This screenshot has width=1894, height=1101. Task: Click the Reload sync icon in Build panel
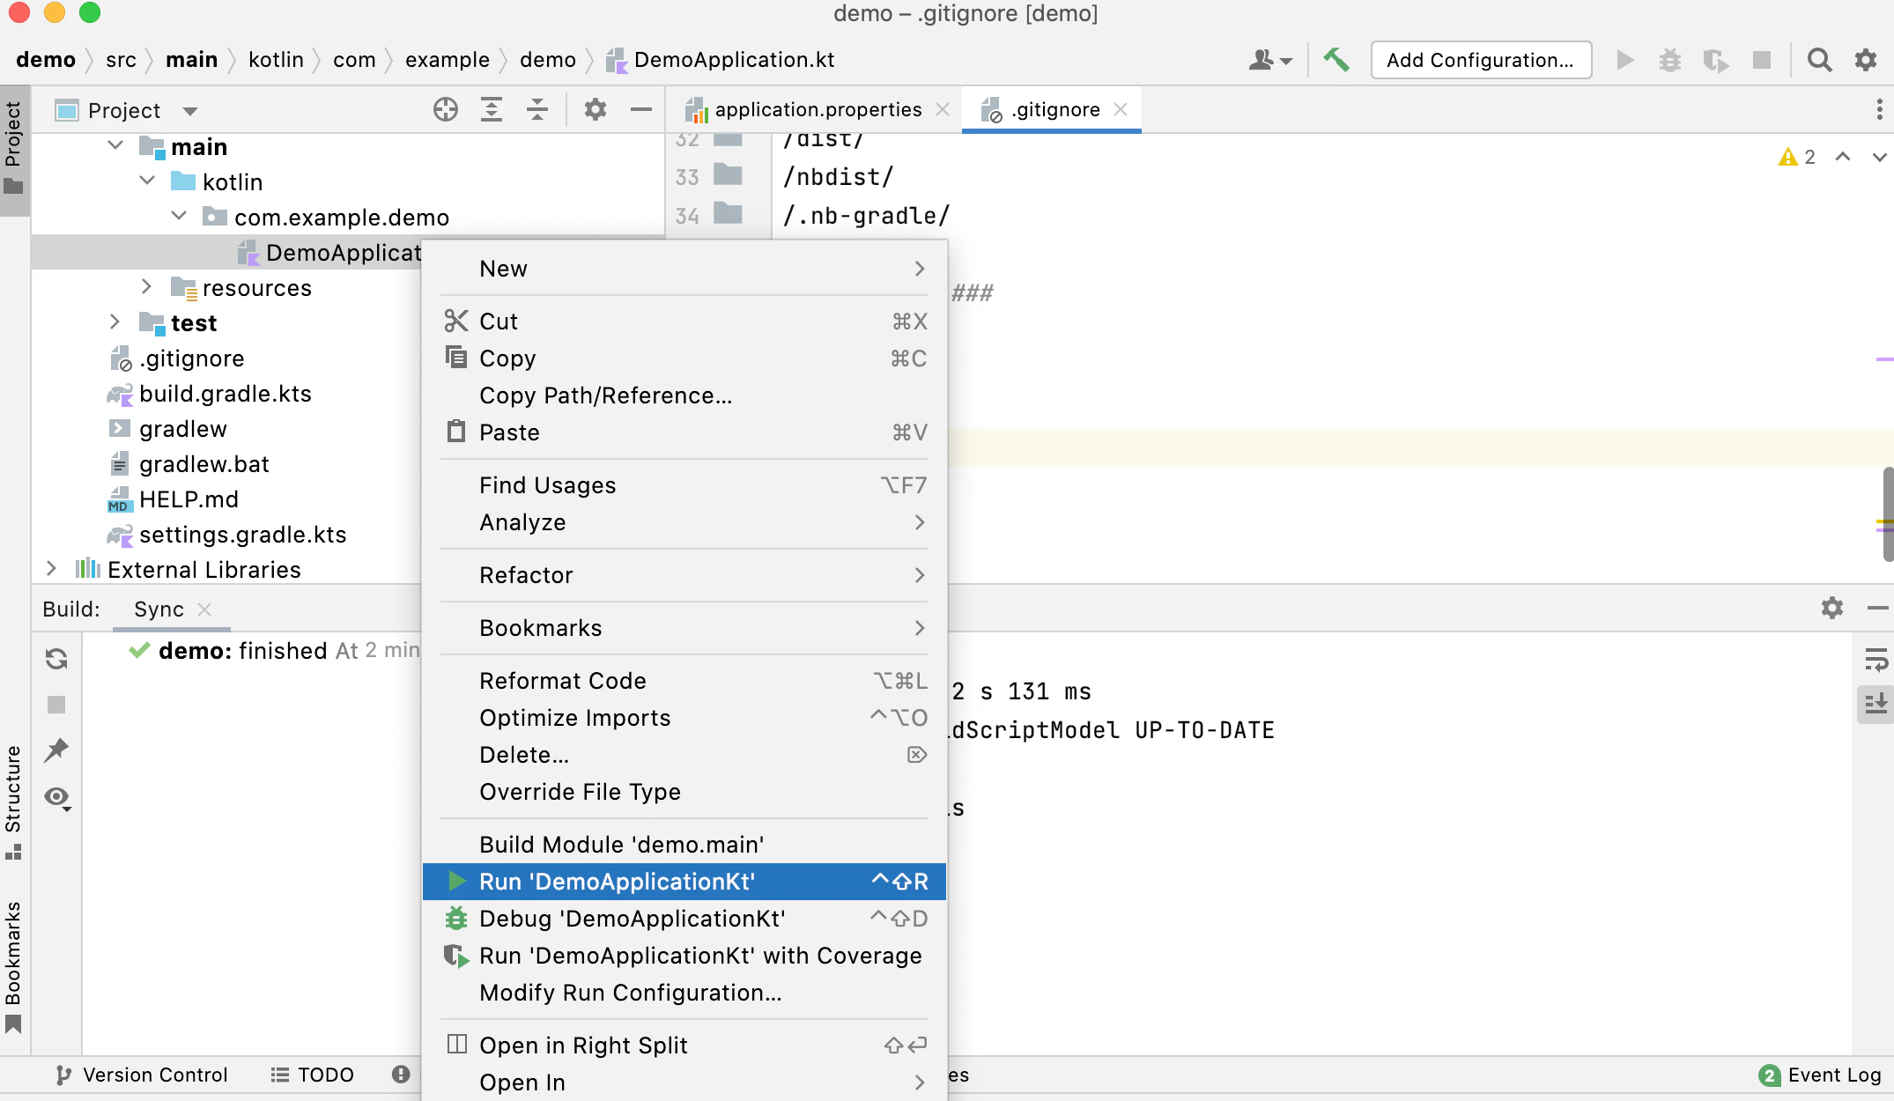tap(56, 659)
